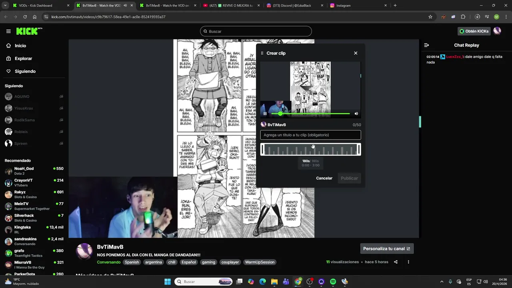Open followed channel Robleis

(34, 132)
